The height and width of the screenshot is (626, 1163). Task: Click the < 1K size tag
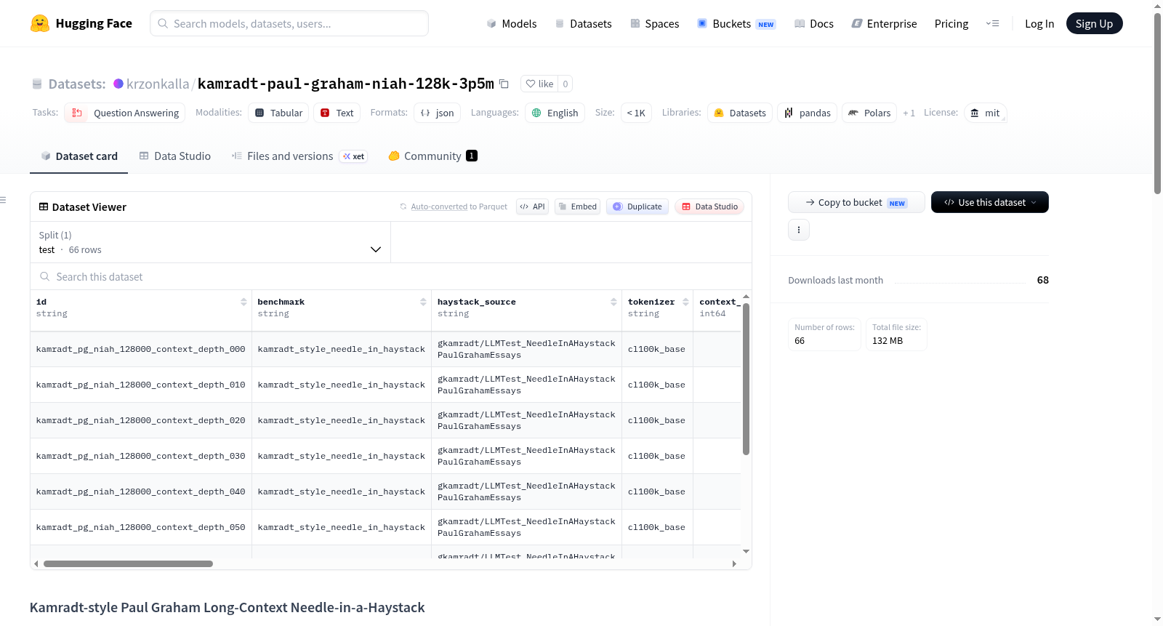(x=636, y=113)
